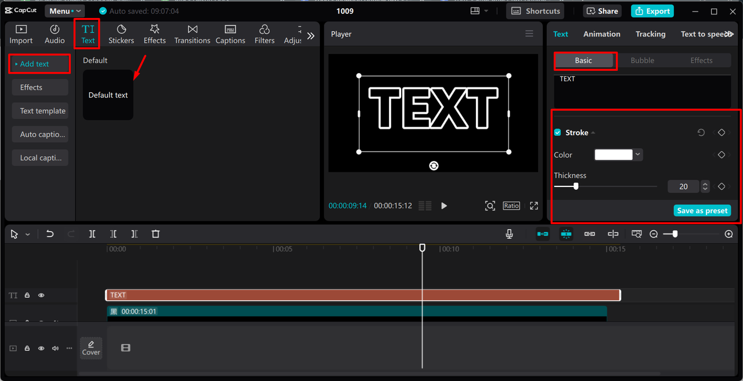Click the preview axis icon
This screenshot has height=381, width=743.
tap(613, 233)
